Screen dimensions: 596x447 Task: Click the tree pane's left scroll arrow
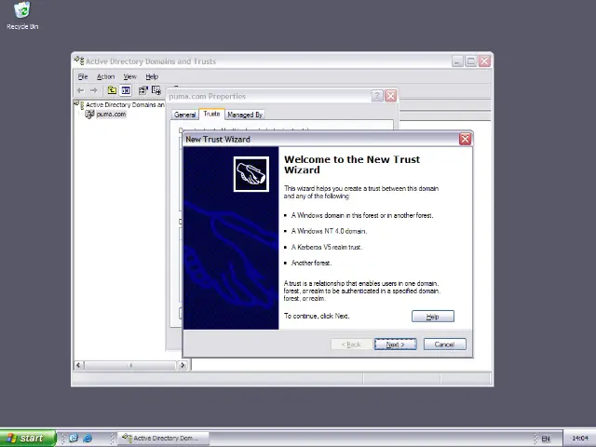pos(78,365)
